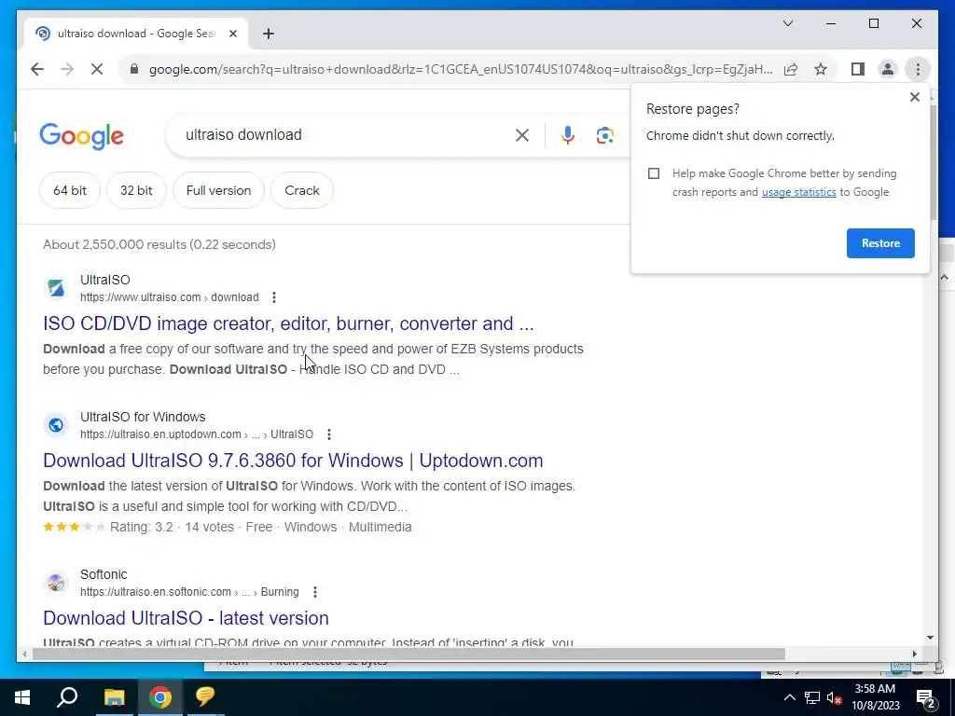Screen dimensions: 955x716
Task: Click the Uptodown globe favicon
Action: (56, 424)
